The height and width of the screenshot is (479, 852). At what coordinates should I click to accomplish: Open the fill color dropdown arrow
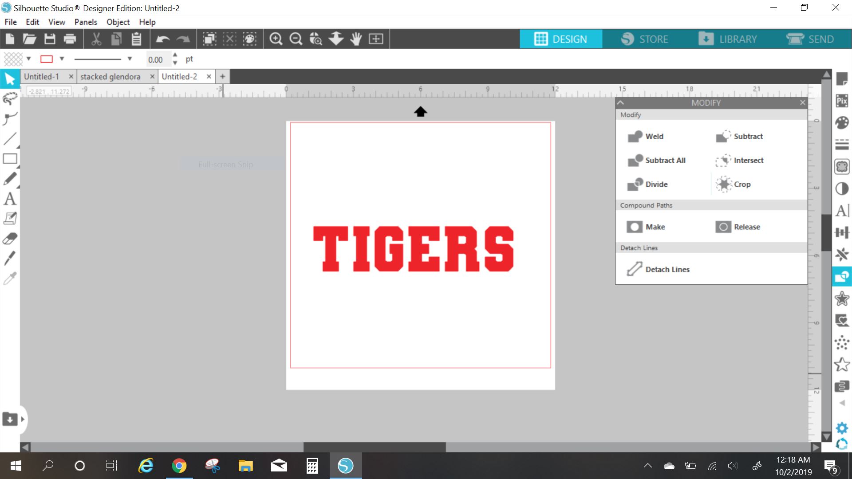29,59
